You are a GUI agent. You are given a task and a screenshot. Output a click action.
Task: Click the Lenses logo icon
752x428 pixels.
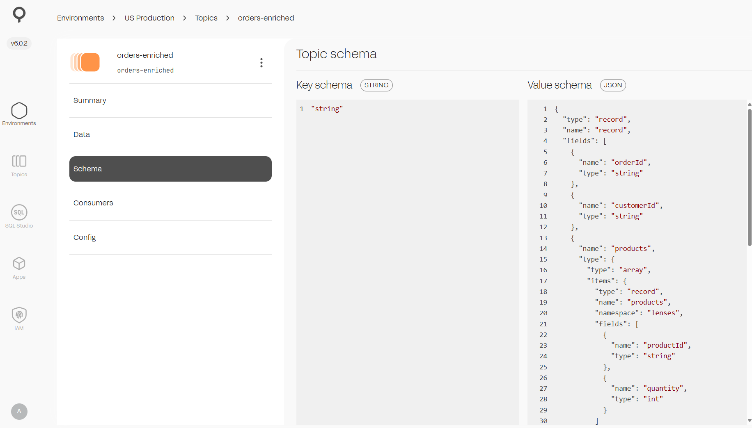point(19,14)
